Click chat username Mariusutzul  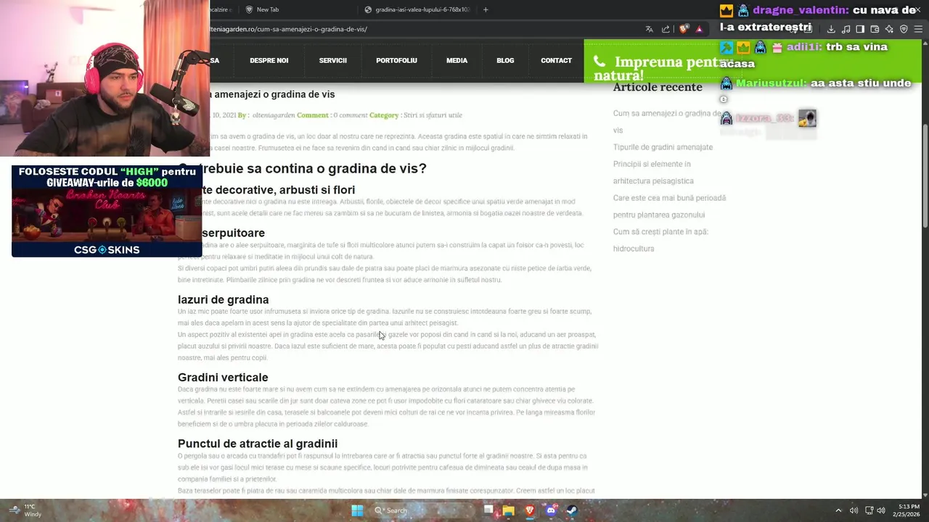tap(771, 83)
